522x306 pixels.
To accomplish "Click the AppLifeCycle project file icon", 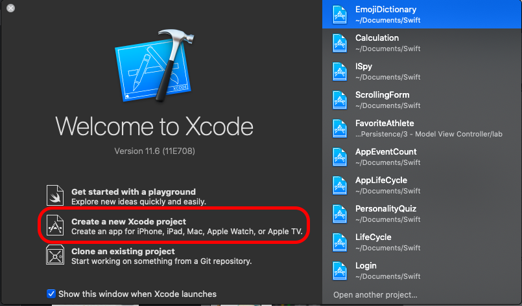I will (x=340, y=186).
